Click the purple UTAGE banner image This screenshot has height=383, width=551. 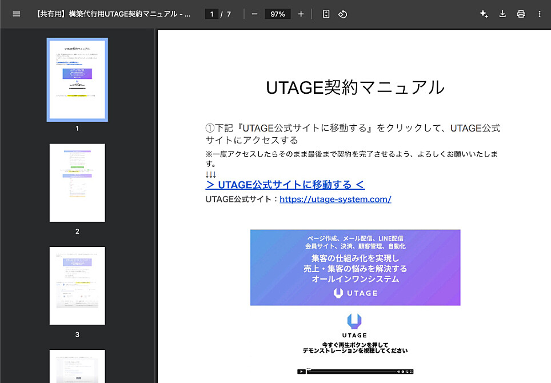pyautogui.click(x=356, y=268)
